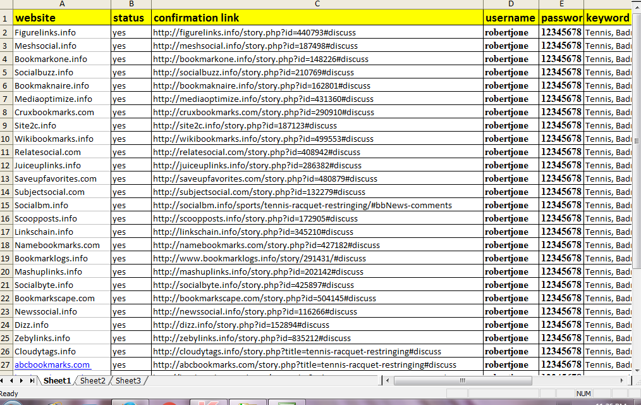The height and width of the screenshot is (405, 641).
Task: Click the Select All corner above row numbers
Action: click(x=6, y=5)
